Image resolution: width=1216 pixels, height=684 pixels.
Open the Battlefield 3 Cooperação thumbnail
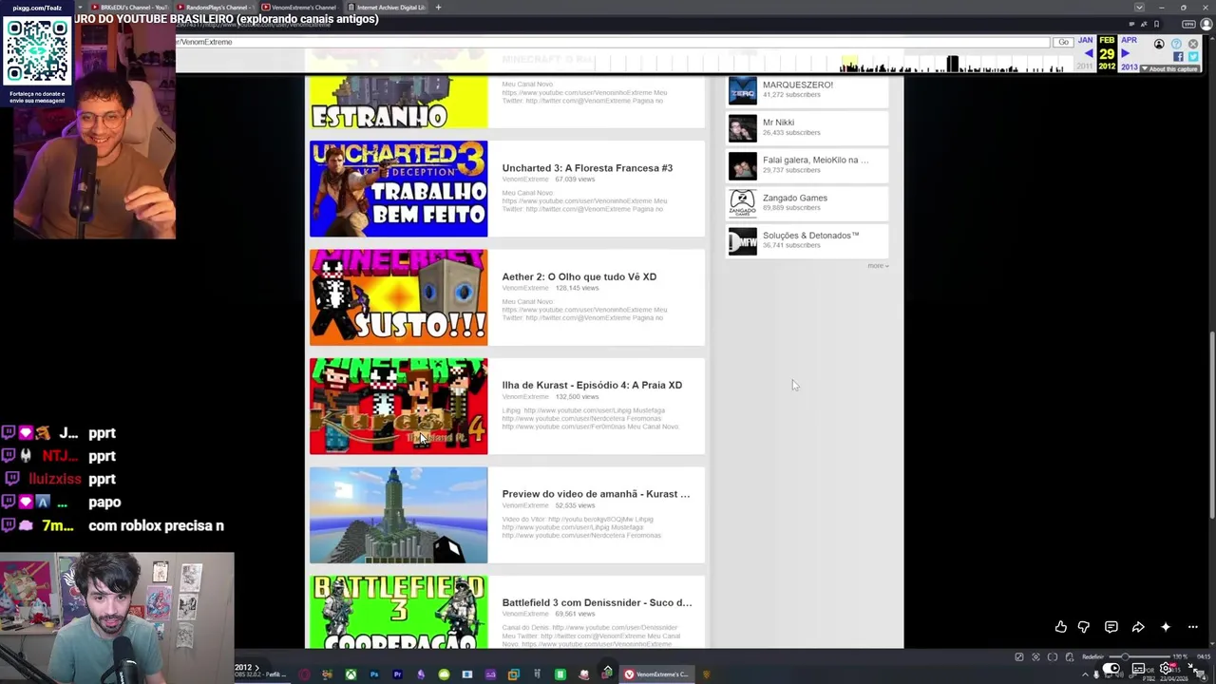398,612
